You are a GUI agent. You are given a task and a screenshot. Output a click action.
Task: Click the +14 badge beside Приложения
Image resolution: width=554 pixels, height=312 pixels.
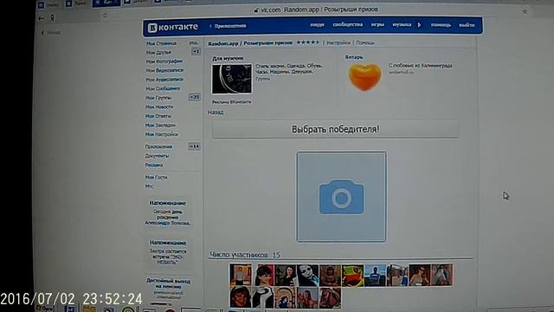tap(194, 146)
